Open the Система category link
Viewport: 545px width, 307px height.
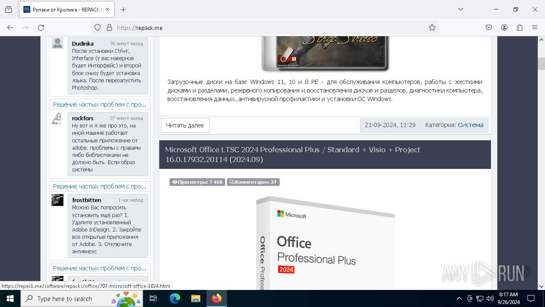click(x=470, y=125)
